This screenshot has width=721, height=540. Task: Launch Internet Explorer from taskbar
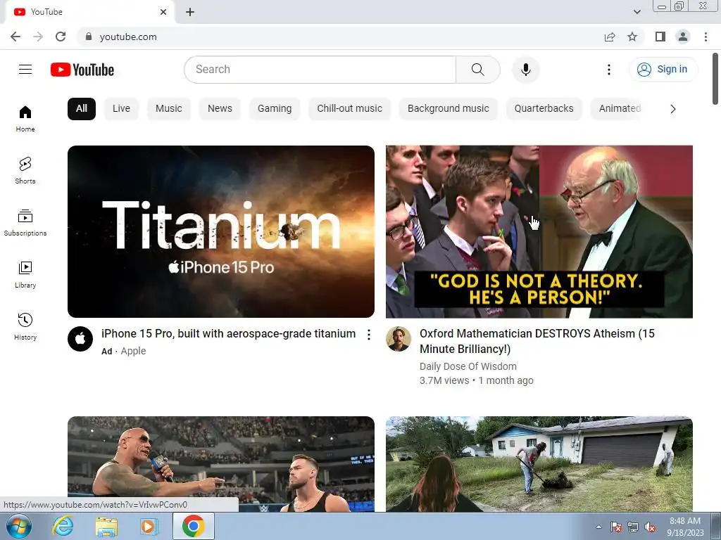tap(62, 526)
